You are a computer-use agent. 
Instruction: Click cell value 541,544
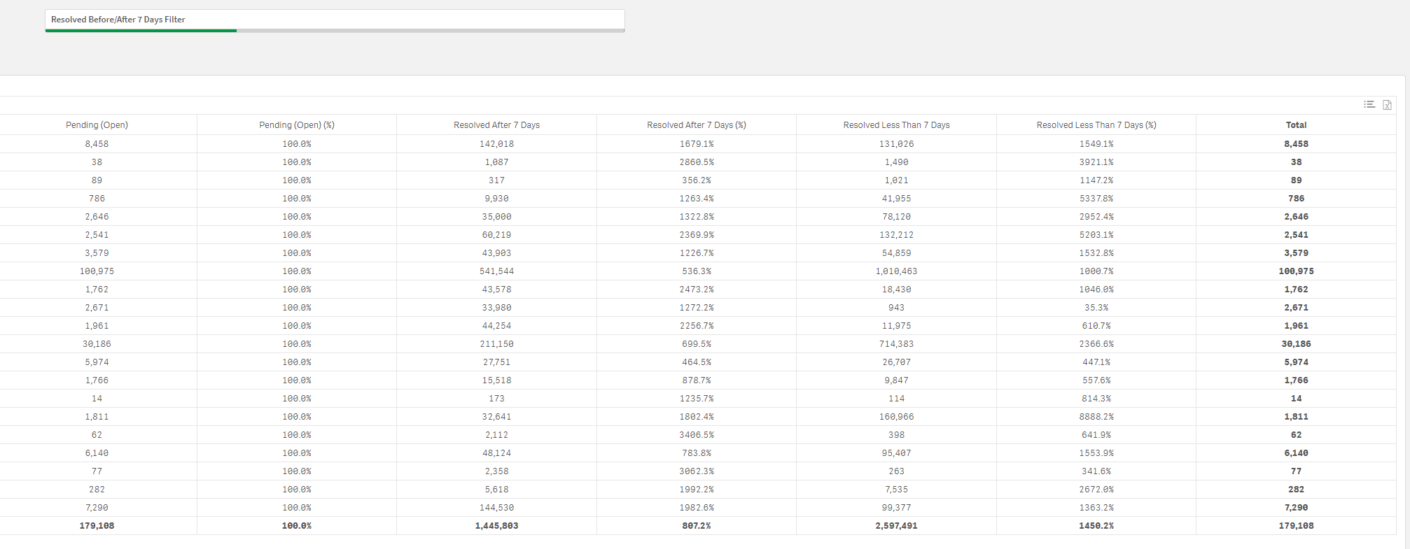496,271
